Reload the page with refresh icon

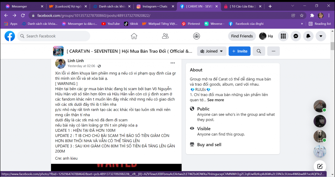[23, 15]
